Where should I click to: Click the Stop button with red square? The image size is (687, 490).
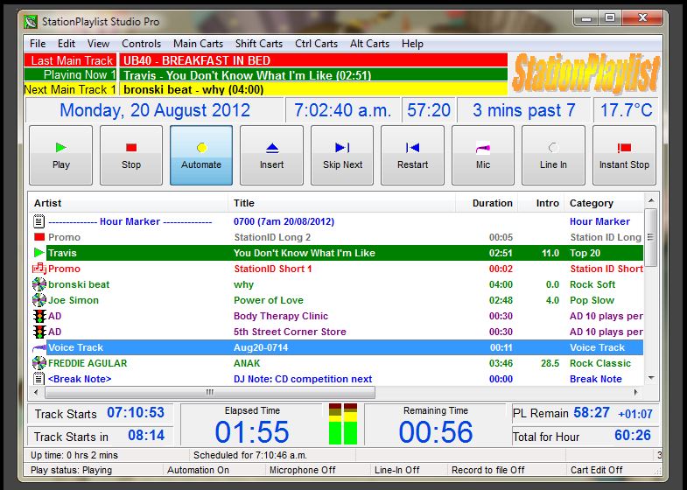click(x=131, y=155)
